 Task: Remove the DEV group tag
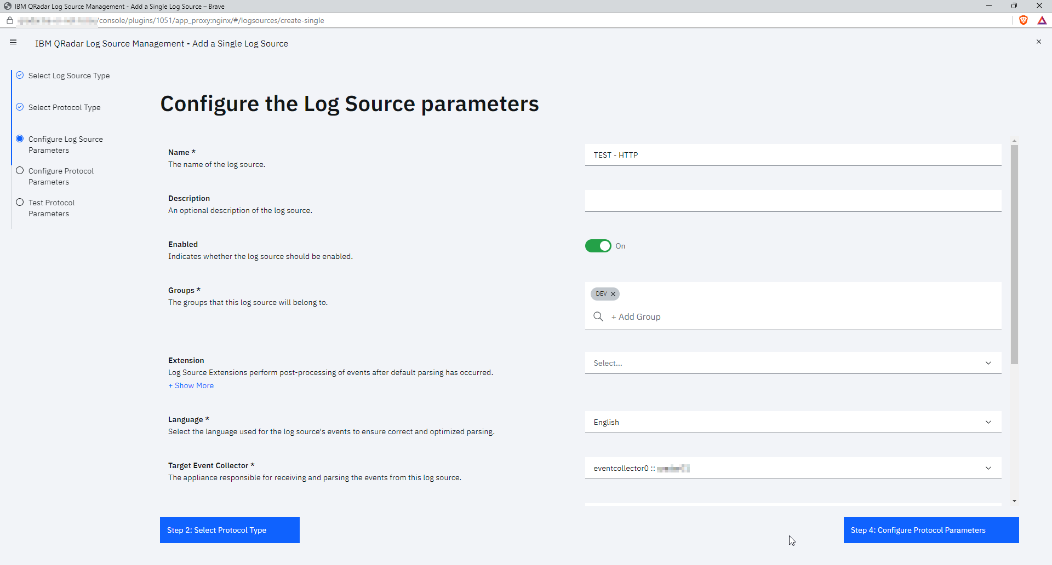click(613, 294)
